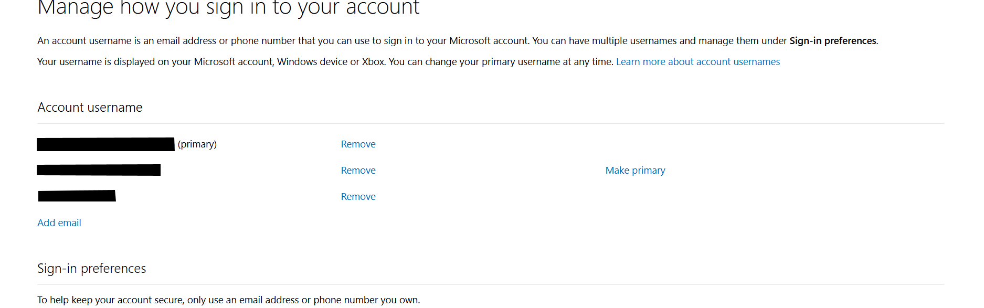The width and height of the screenshot is (984, 308).
Task: Click the 'Your username is displayed' sentence
Action: click(x=325, y=62)
